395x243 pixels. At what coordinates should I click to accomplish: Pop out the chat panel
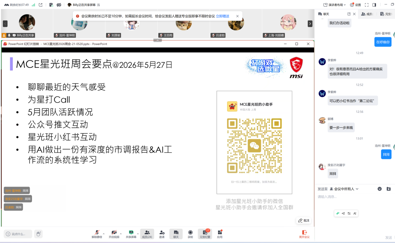(349, 14)
